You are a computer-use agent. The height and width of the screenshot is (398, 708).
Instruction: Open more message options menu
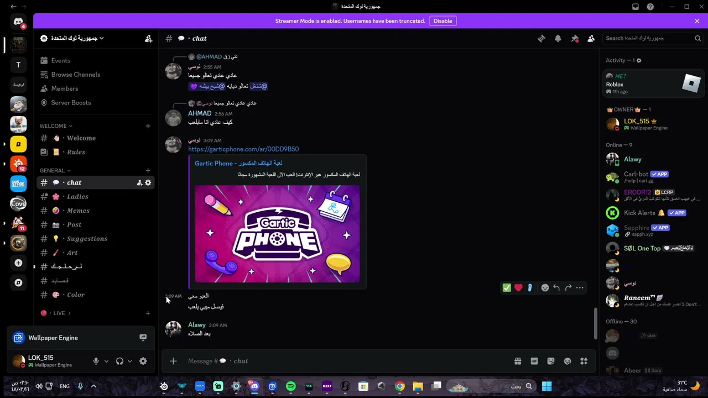tap(580, 287)
